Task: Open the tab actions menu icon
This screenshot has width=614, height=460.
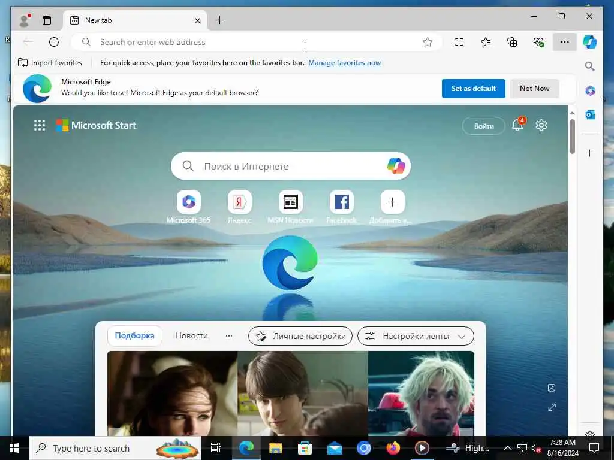Action: [x=47, y=20]
